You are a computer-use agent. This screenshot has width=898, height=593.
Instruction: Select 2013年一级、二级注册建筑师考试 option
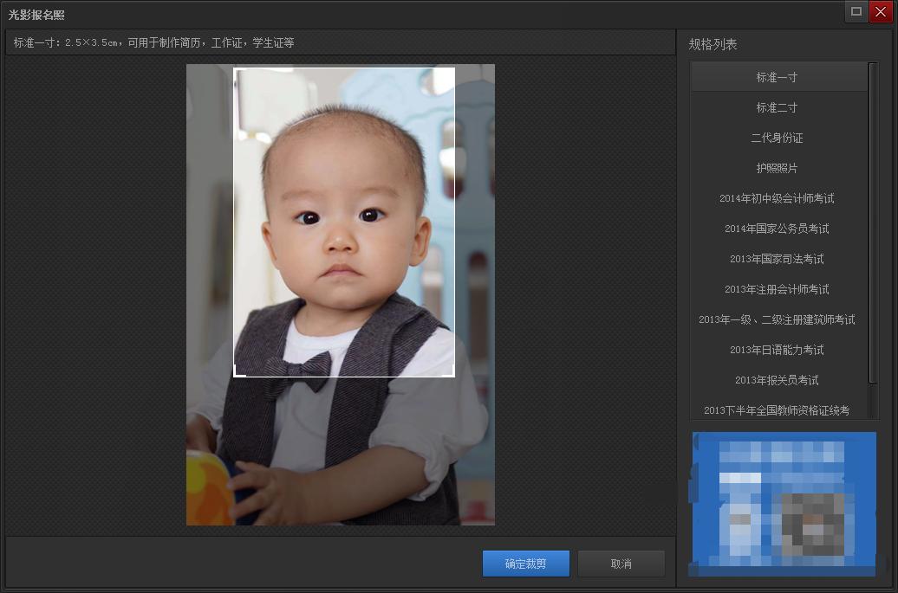777,319
